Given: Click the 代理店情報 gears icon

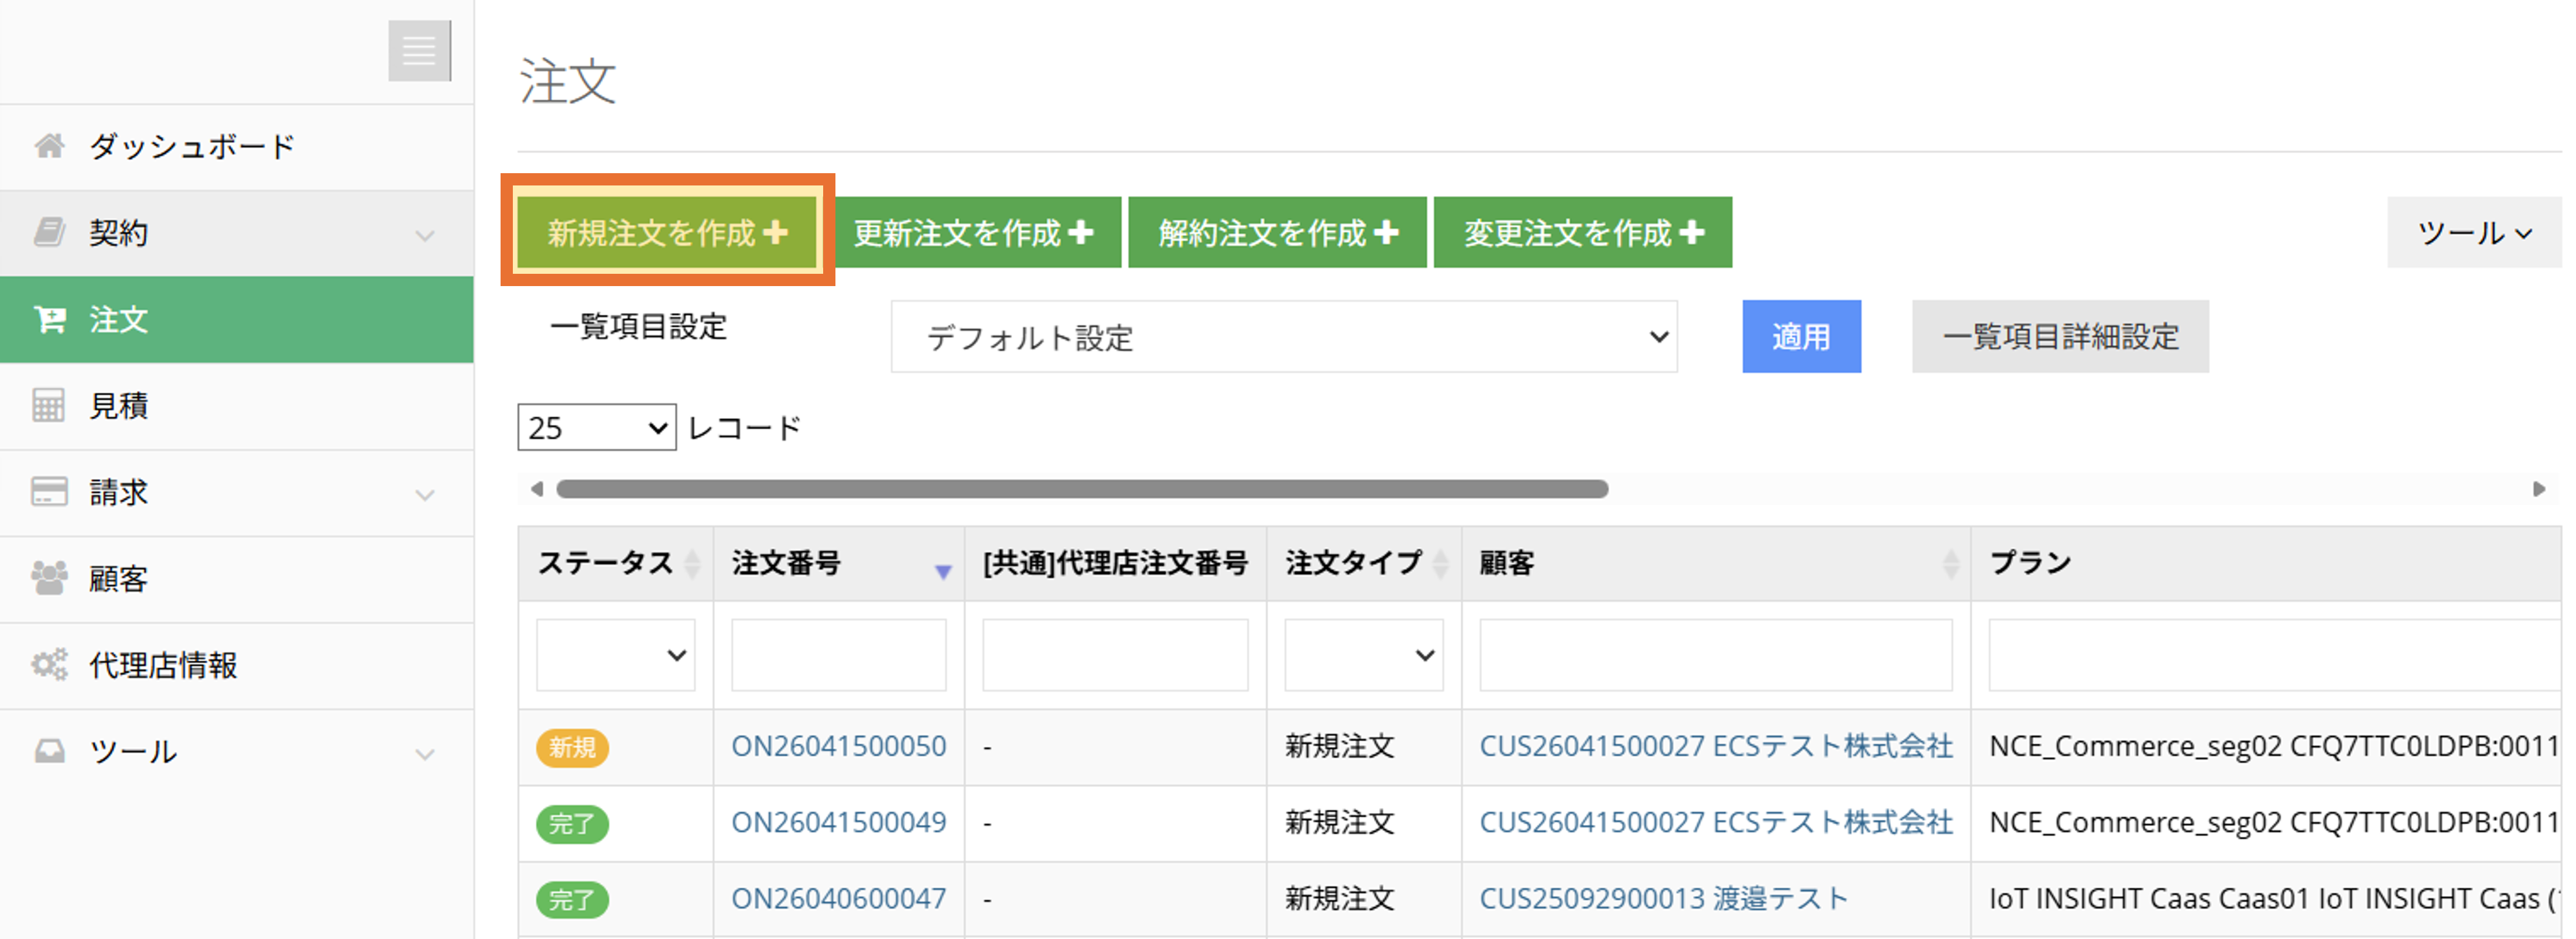Looking at the screenshot, I should (x=49, y=664).
